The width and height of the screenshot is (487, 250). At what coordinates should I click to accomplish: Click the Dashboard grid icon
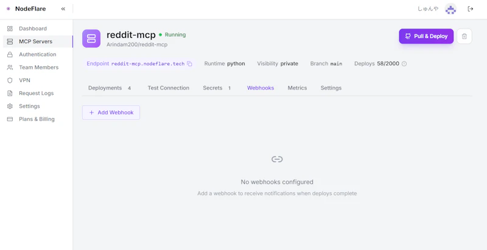coord(10,29)
